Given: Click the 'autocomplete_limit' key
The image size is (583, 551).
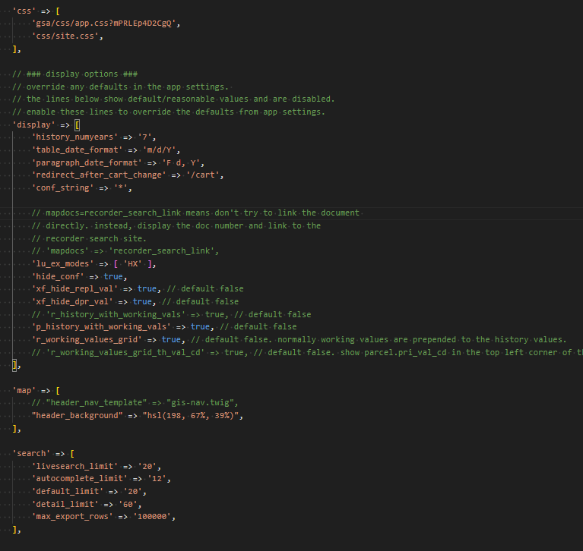Looking at the screenshot, I should pos(79,479).
